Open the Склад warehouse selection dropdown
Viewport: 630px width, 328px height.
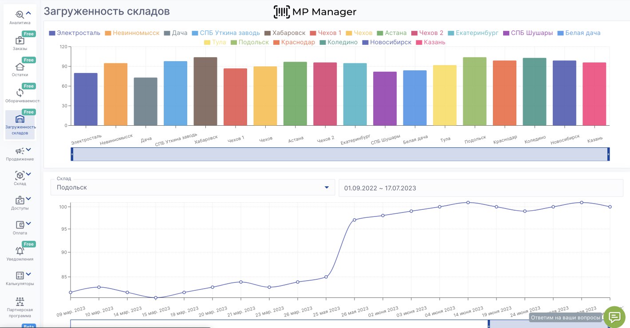click(193, 188)
